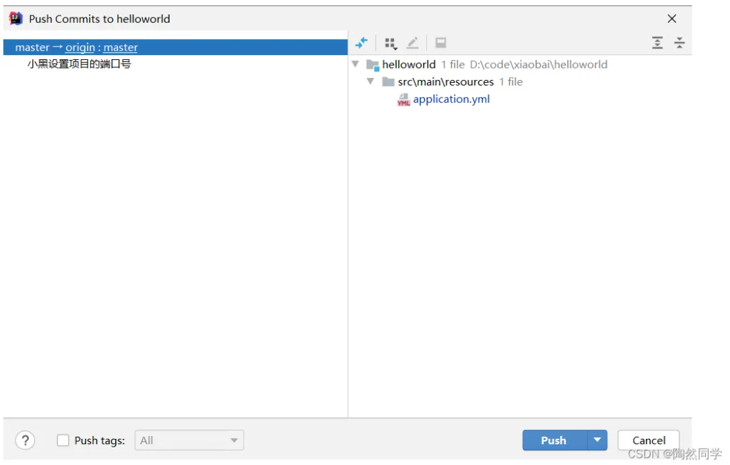The image size is (730, 465).
Task: Click the Preview Diff toolbar icon
Action: 440,43
